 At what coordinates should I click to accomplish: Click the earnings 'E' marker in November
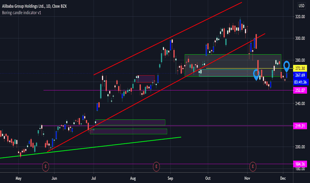[x=253, y=167]
